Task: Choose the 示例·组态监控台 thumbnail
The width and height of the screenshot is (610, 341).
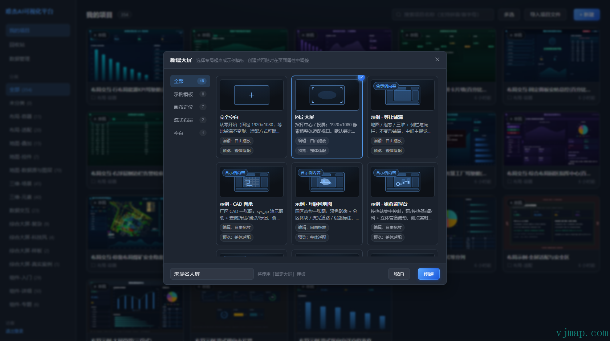Action: tap(403, 182)
